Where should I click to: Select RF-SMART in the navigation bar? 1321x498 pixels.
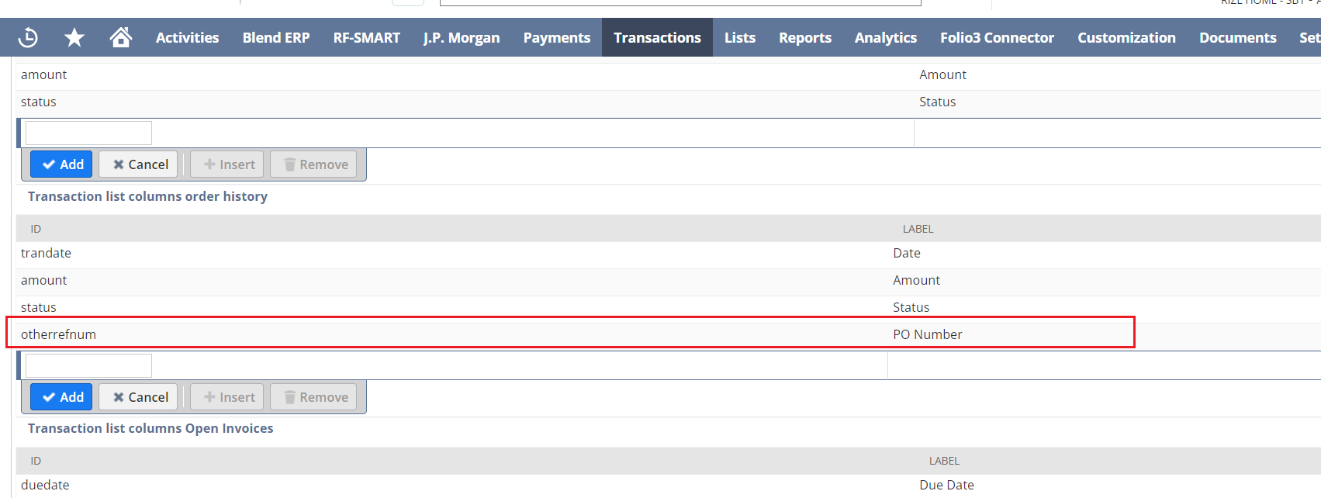coord(366,37)
